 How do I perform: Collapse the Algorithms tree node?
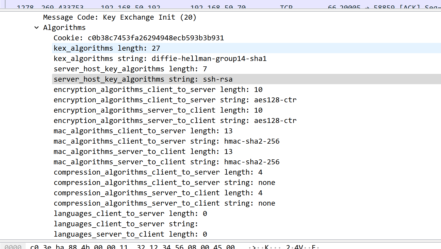point(37,28)
